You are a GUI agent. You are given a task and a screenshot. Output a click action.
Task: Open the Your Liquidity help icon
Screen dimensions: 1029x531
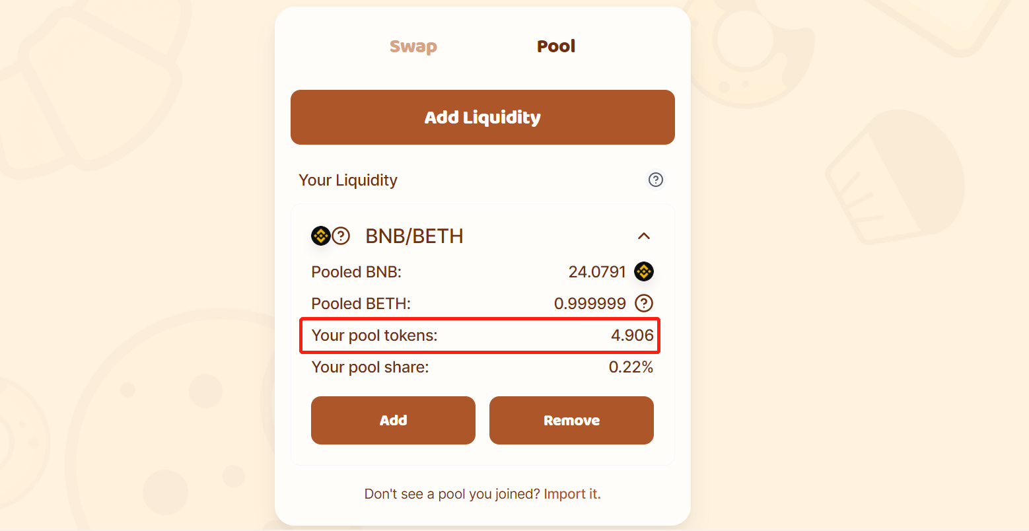655,180
